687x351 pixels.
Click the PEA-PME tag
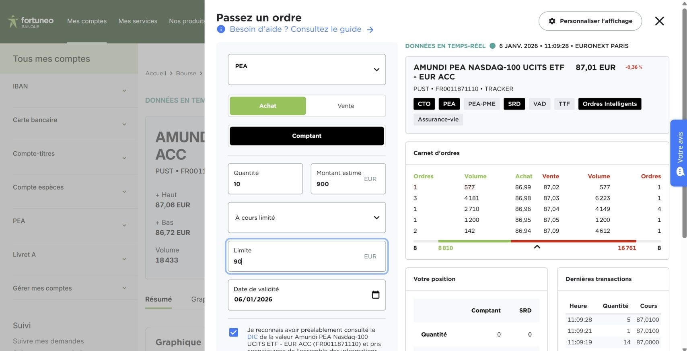[481, 104]
